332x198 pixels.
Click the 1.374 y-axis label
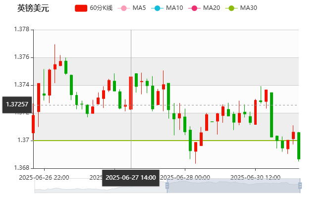[x=22, y=85]
